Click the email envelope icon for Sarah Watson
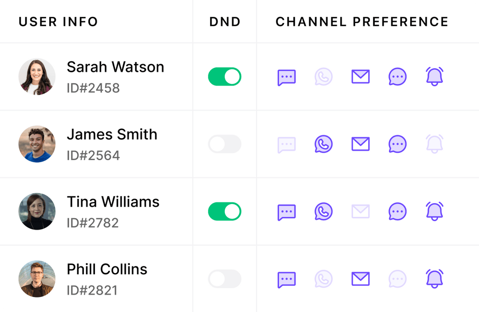479x312 pixels. click(x=361, y=77)
